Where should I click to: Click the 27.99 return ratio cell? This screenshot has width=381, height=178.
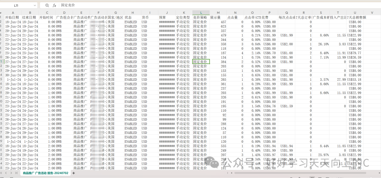coord(338,79)
